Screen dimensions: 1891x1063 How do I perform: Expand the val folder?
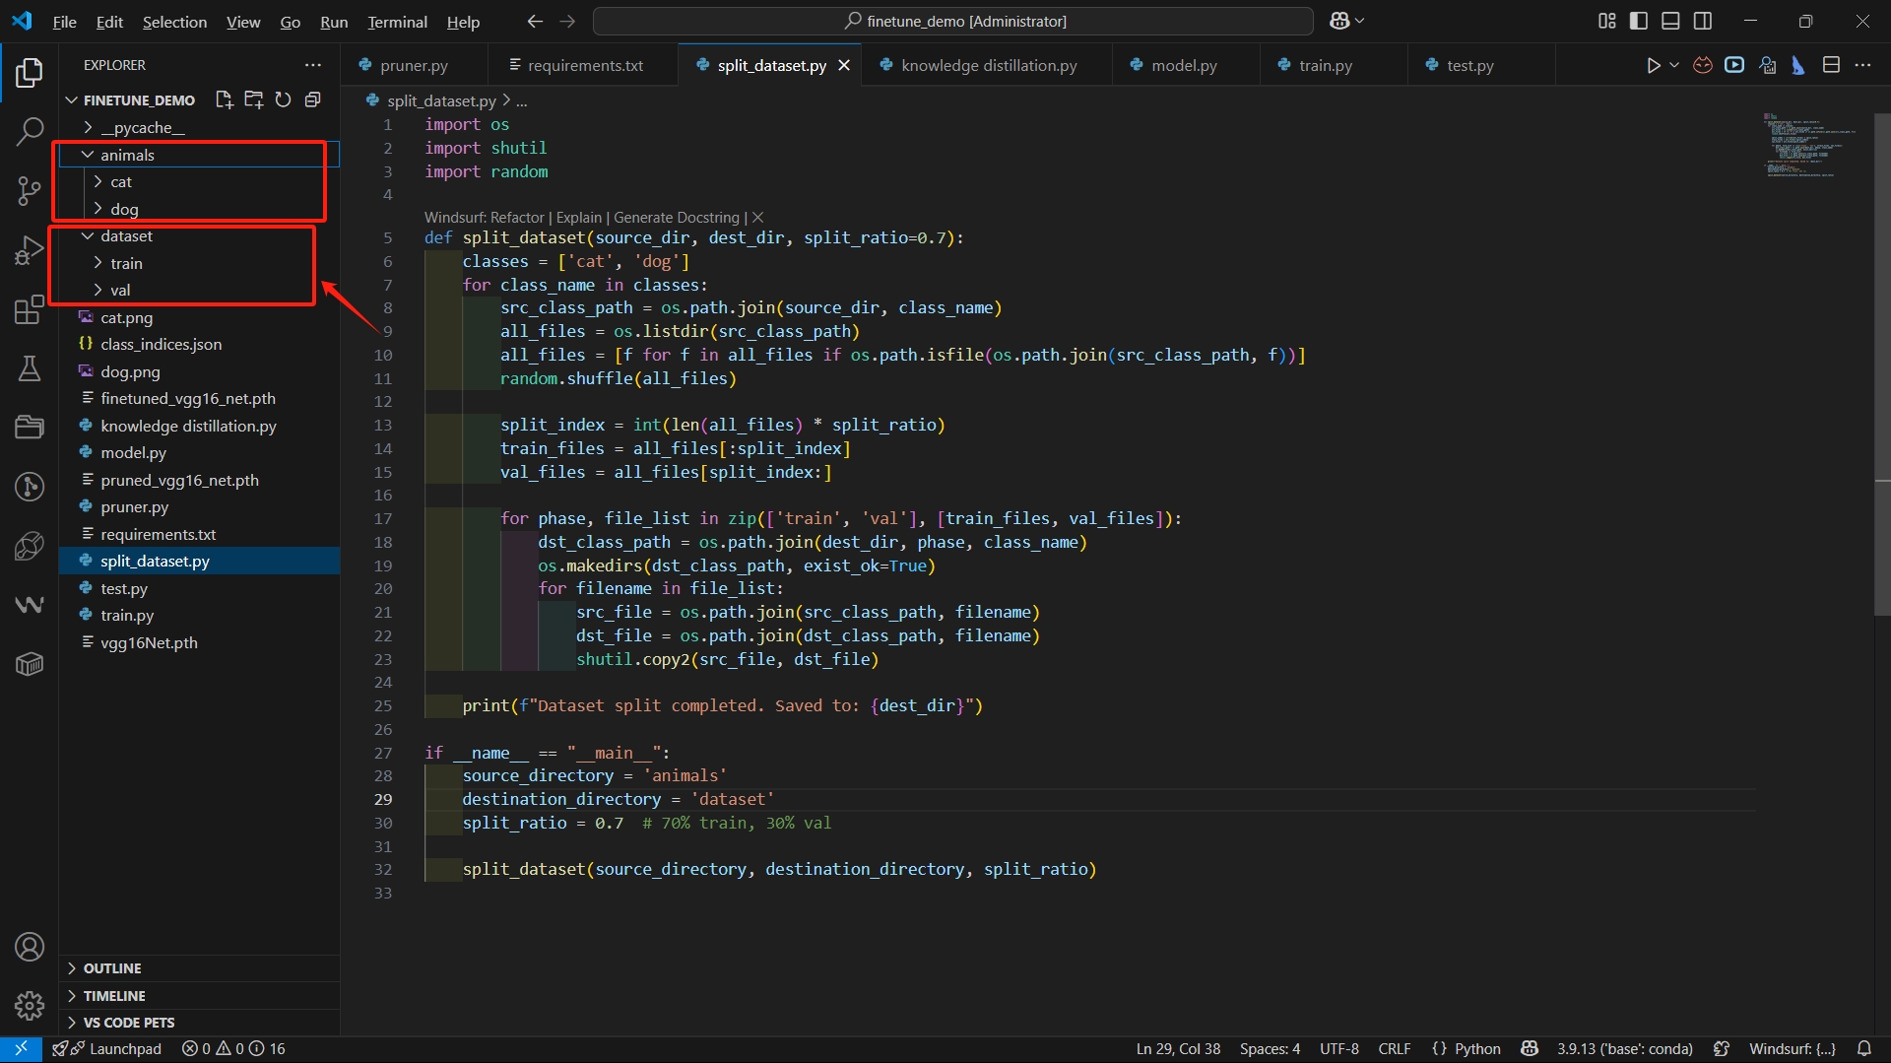[200, 290]
